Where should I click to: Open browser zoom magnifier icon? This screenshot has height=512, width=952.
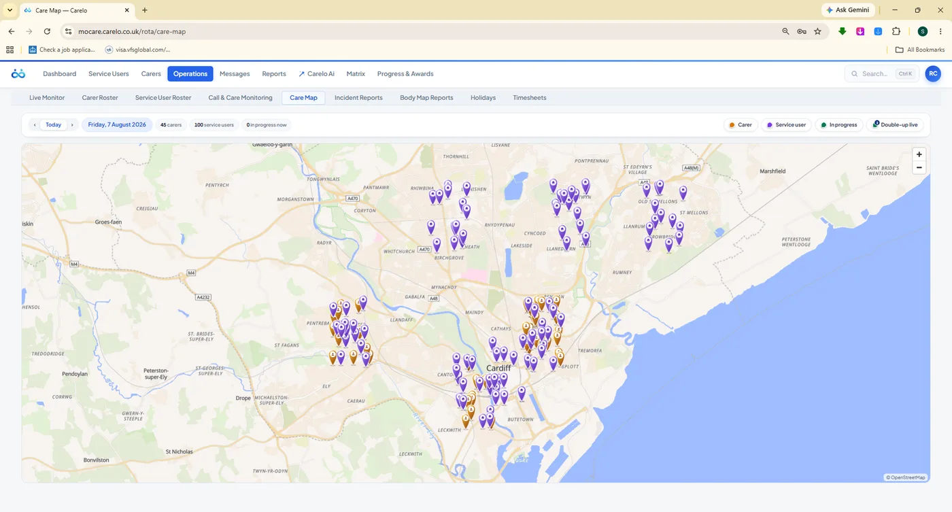point(785,31)
